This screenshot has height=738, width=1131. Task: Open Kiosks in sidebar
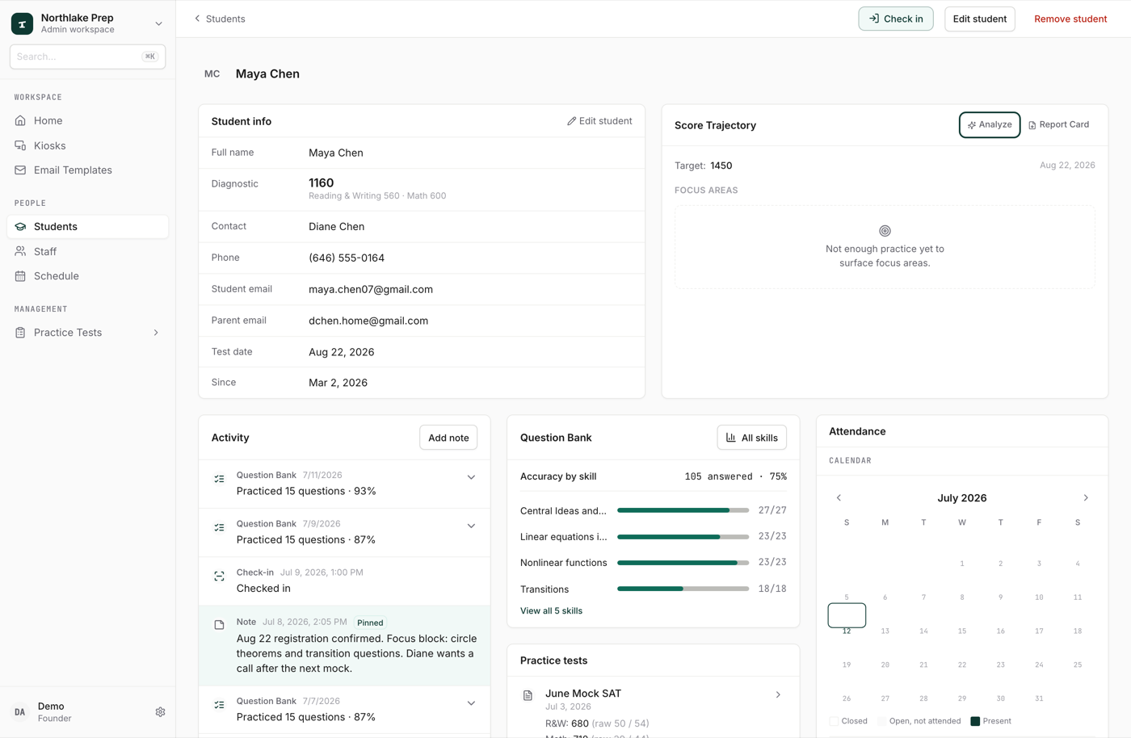pyautogui.click(x=87, y=145)
